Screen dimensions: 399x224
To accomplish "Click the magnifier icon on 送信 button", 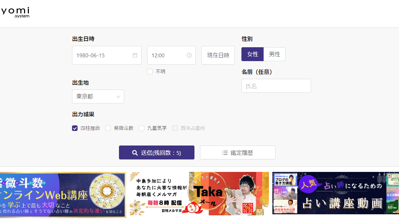I will (135, 153).
